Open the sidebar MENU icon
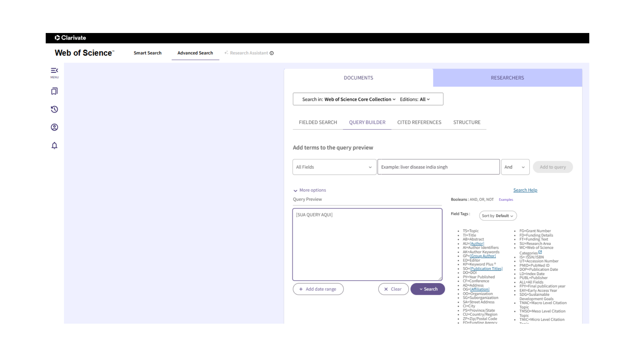The image size is (635, 357). pos(54,73)
